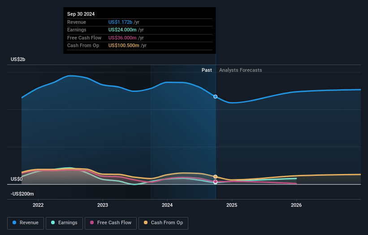Screen dimensions: 368x235
Task: Select the Cash From Op data point marker
Action: coord(215,177)
